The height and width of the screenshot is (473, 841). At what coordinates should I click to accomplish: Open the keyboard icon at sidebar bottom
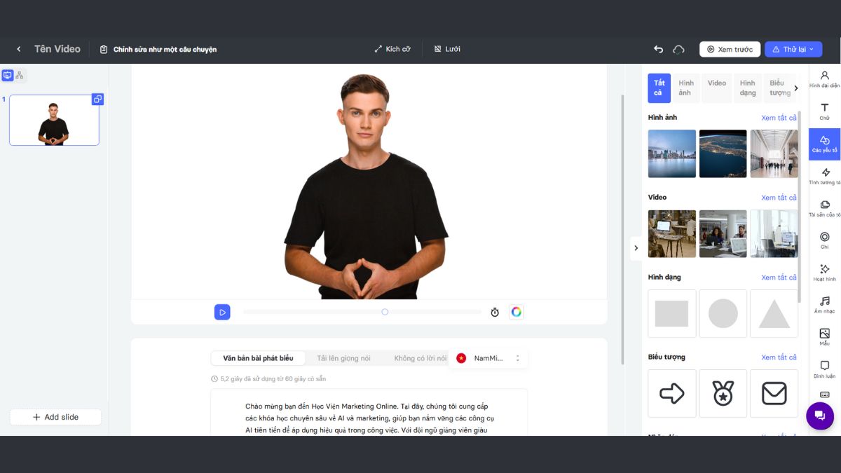coord(824,395)
